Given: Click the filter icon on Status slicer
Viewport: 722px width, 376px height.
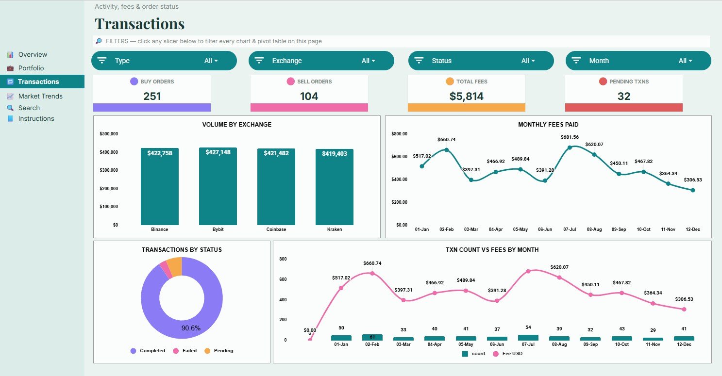Looking at the screenshot, I should (x=419, y=61).
